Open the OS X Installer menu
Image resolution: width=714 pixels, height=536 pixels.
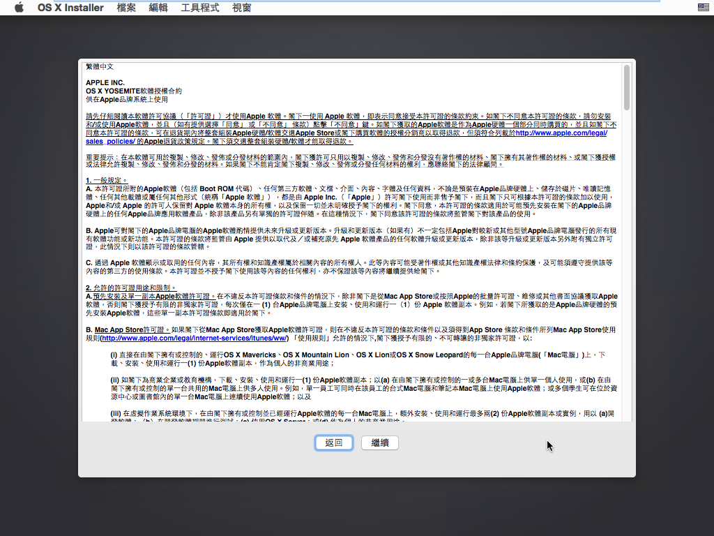tap(70, 8)
